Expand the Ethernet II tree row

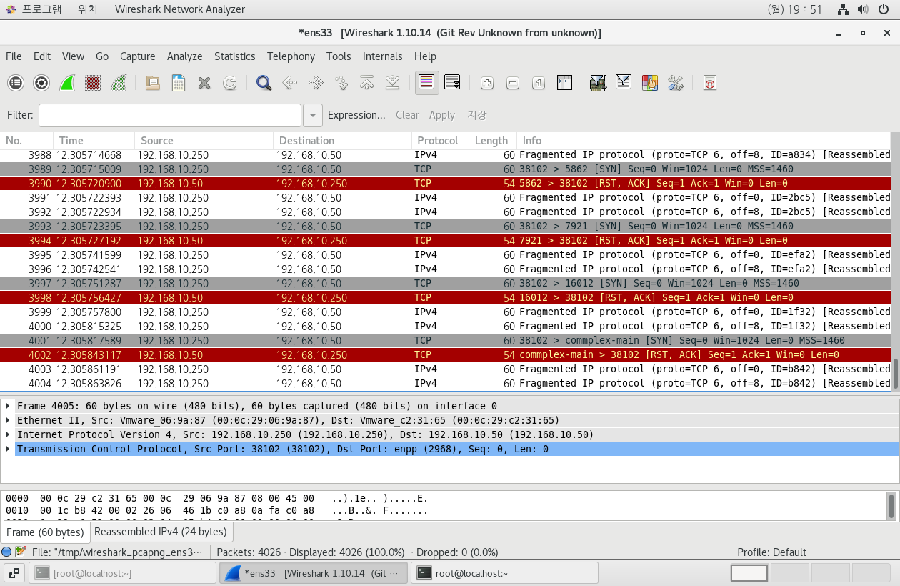[8, 420]
